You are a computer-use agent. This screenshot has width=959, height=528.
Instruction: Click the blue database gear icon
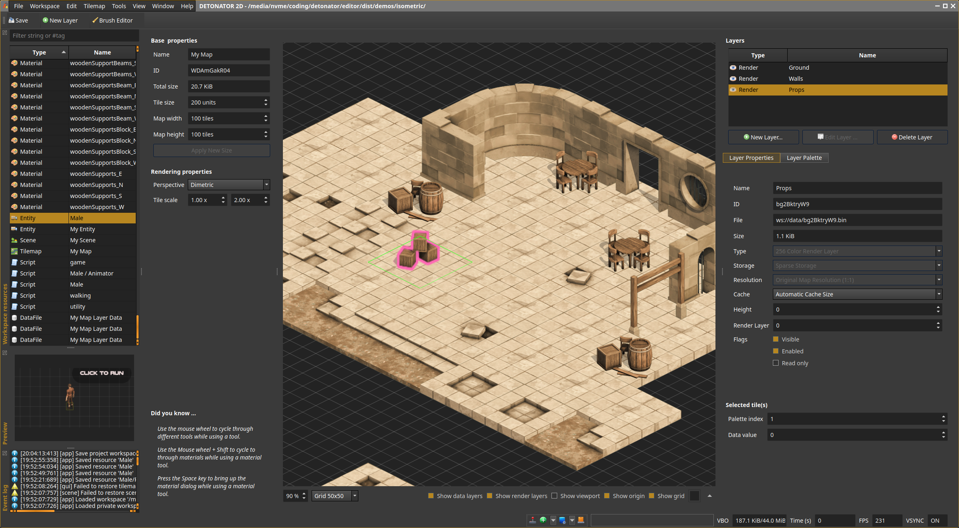click(562, 520)
